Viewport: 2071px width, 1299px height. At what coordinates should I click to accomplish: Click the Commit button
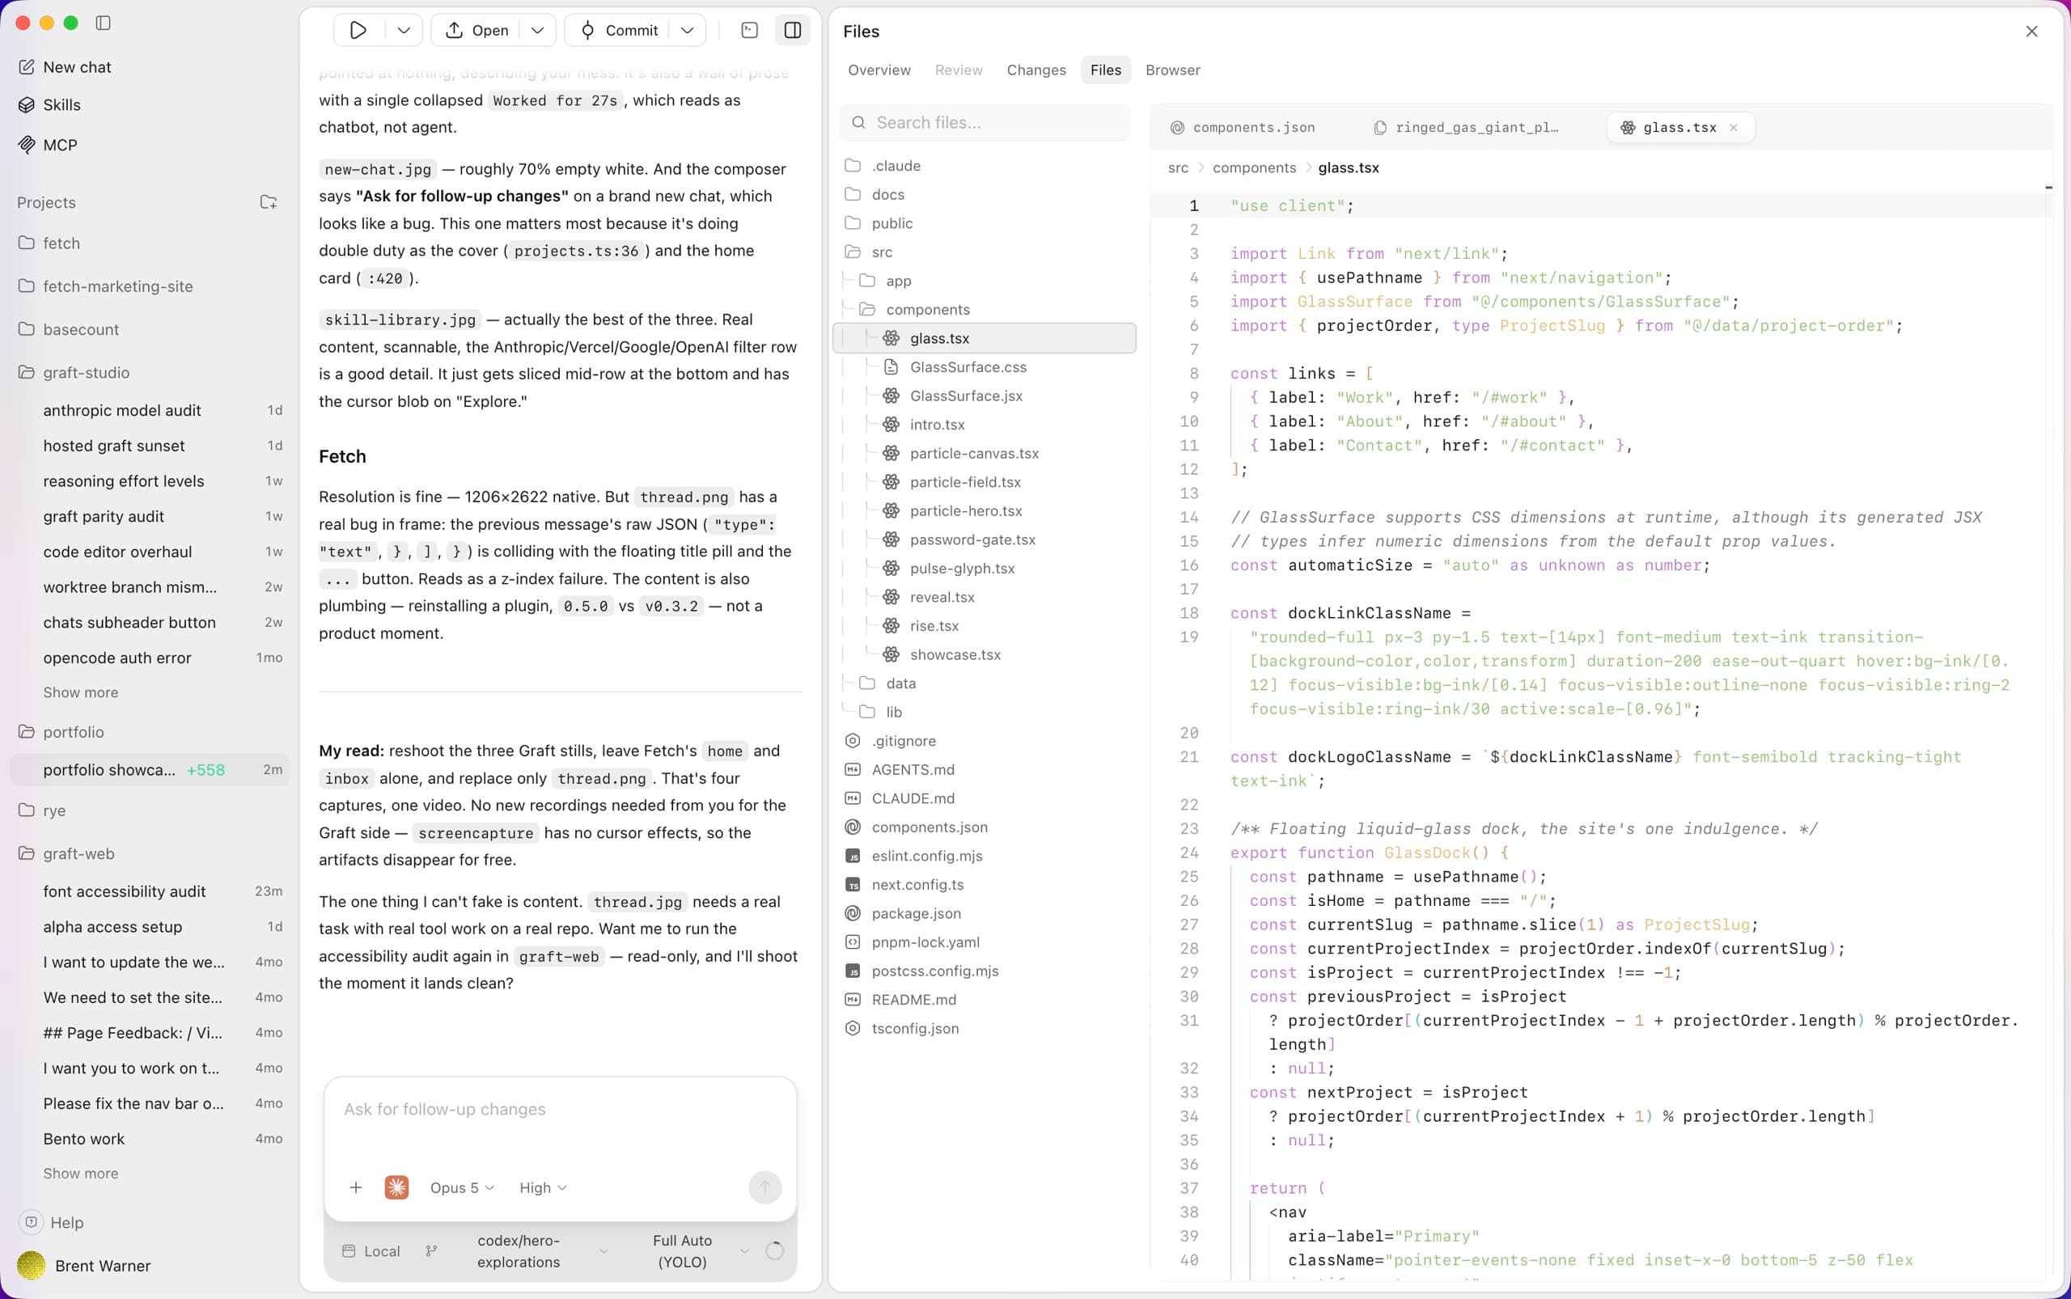pos(619,30)
